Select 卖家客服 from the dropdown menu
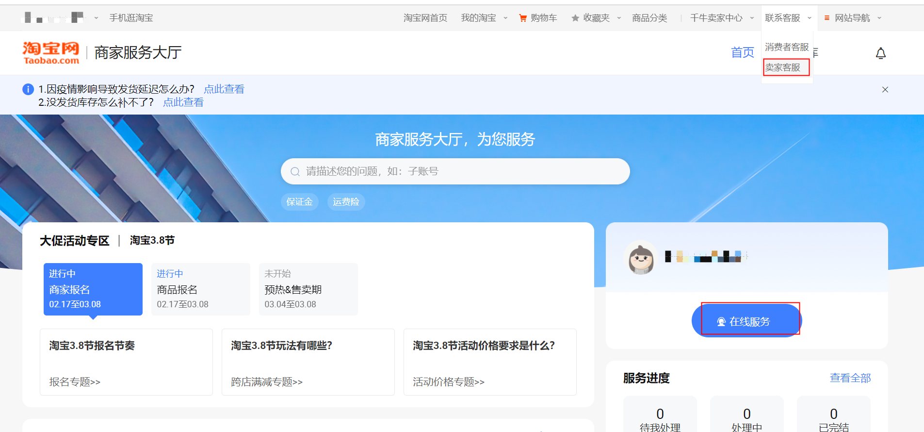 tap(783, 67)
